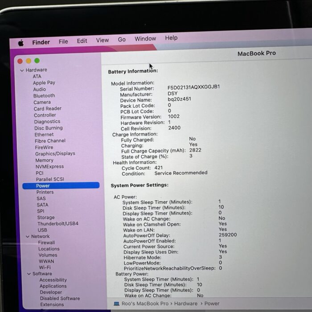Select Developer under Software

pos(51,292)
